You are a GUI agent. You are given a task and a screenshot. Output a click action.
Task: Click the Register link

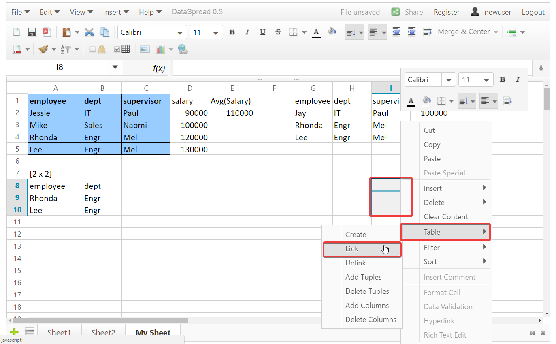pyautogui.click(x=446, y=12)
